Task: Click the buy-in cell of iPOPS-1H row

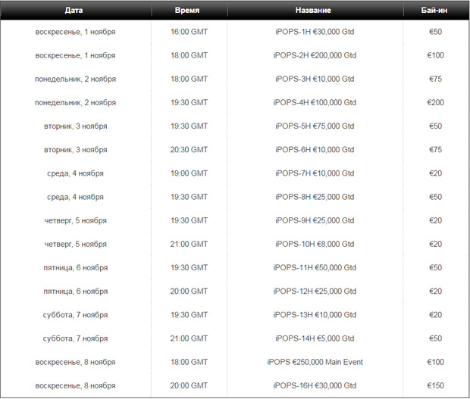Action: point(436,32)
